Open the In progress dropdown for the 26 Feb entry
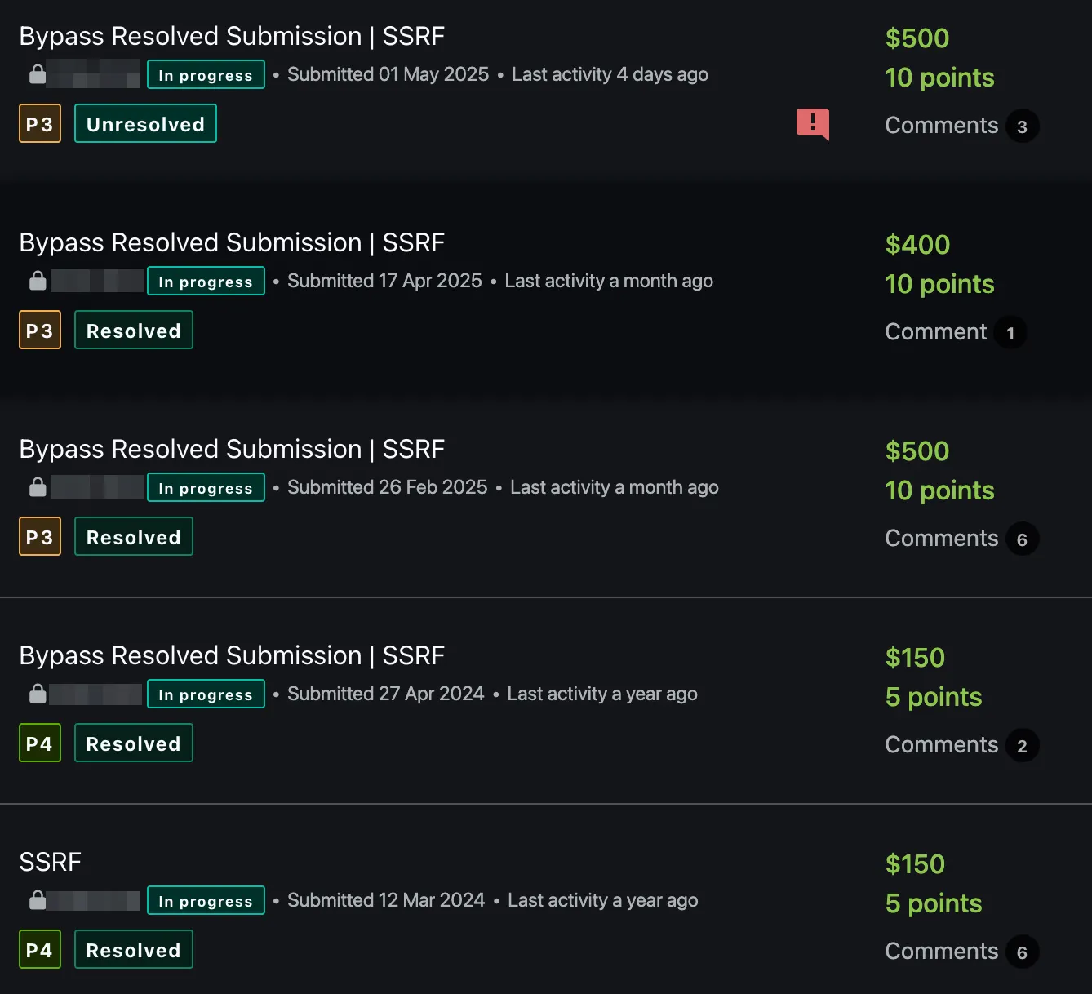The height and width of the screenshot is (994, 1092). click(x=205, y=487)
